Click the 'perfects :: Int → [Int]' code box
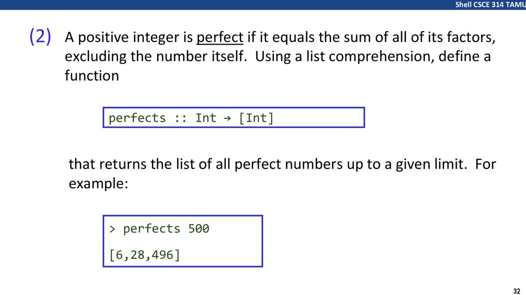Screen dimensions: 526x295 pos(234,117)
